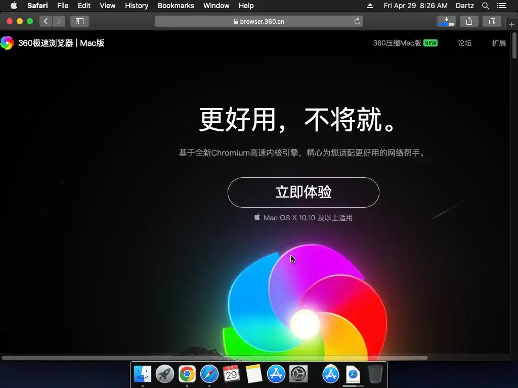Go forward with Safari's forward arrow

[59, 21]
